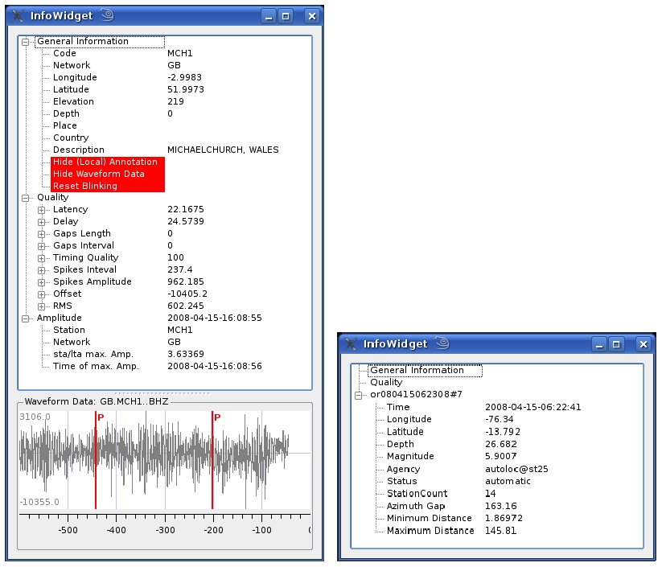Click Reset Blinking
The width and height of the screenshot is (662, 567).
pos(85,186)
